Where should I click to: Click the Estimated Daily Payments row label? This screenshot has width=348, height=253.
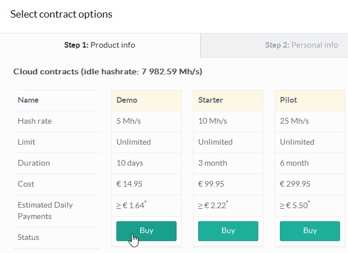[x=45, y=210]
